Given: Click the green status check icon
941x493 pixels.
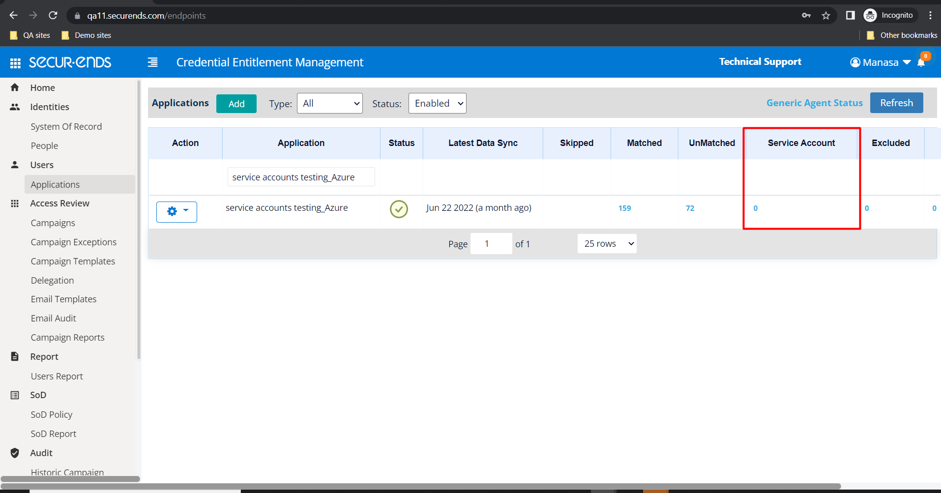Looking at the screenshot, I should point(399,209).
